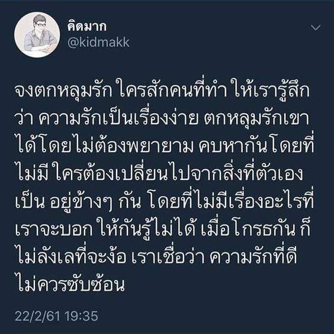Viewport: 334px width, 334px height.
Task: Click the phrase โดยที่ไม่มีเรื่องอะไรที่ in fifth line
Action: point(230,200)
